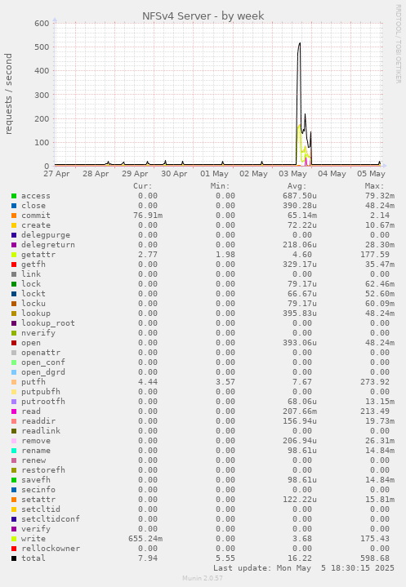This screenshot has width=406, height=587.
Task: Select the getattr minimum value 1.98
Action: point(225,255)
